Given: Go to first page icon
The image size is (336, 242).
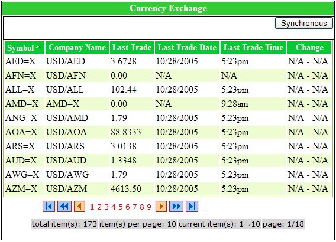Looking at the screenshot, I should [49, 207].
